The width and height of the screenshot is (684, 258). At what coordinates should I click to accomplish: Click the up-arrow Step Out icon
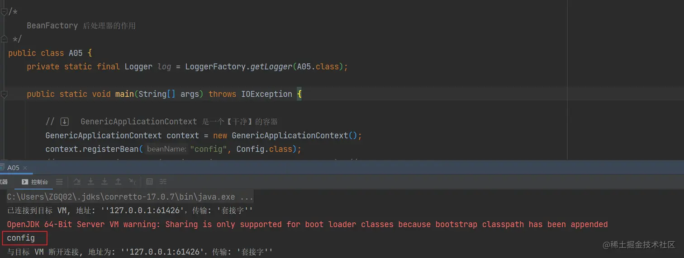[118, 182]
